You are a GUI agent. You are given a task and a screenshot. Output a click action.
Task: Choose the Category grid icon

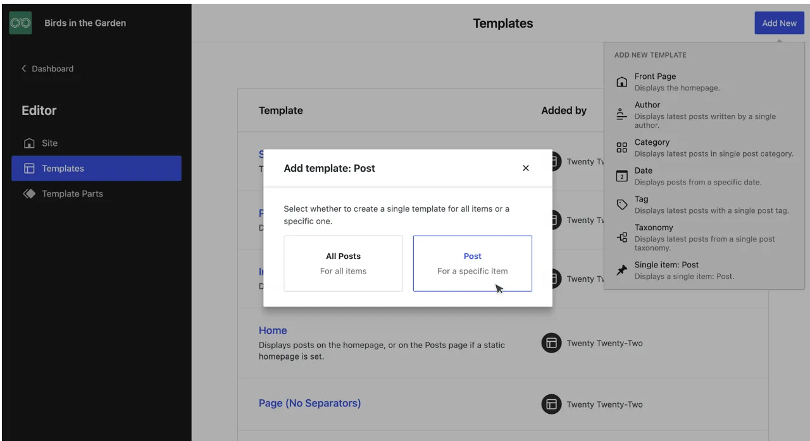pyautogui.click(x=622, y=148)
